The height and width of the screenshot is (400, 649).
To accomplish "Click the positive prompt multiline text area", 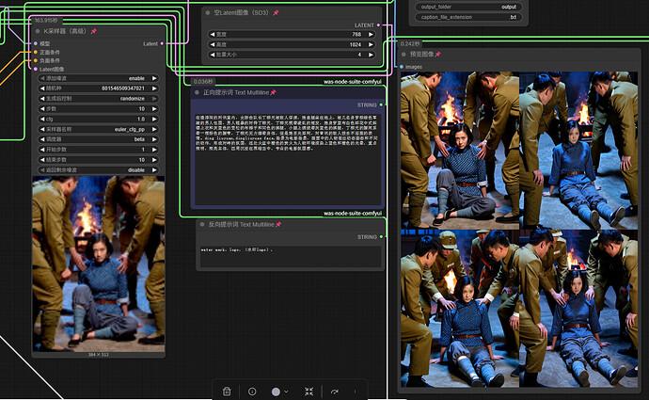I will (287, 158).
